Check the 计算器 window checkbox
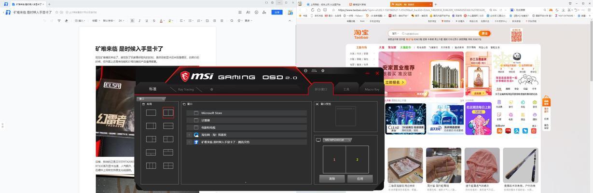593x193 pixels. [196, 120]
